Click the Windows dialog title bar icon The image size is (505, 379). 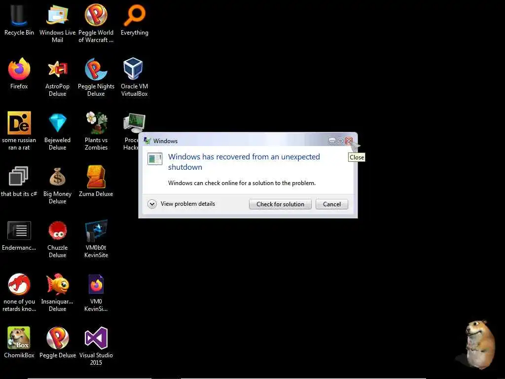click(147, 141)
